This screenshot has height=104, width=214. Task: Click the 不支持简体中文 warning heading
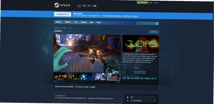coord(60,96)
